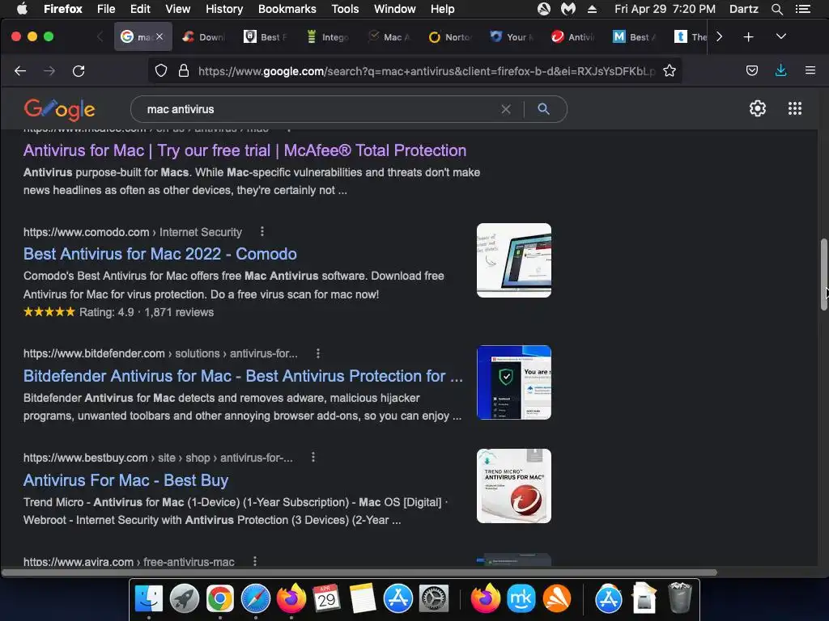829x621 pixels.
Task: Open Trash in the Dock
Action: (x=679, y=598)
